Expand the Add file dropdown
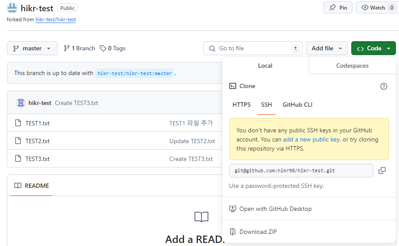 click(x=327, y=48)
